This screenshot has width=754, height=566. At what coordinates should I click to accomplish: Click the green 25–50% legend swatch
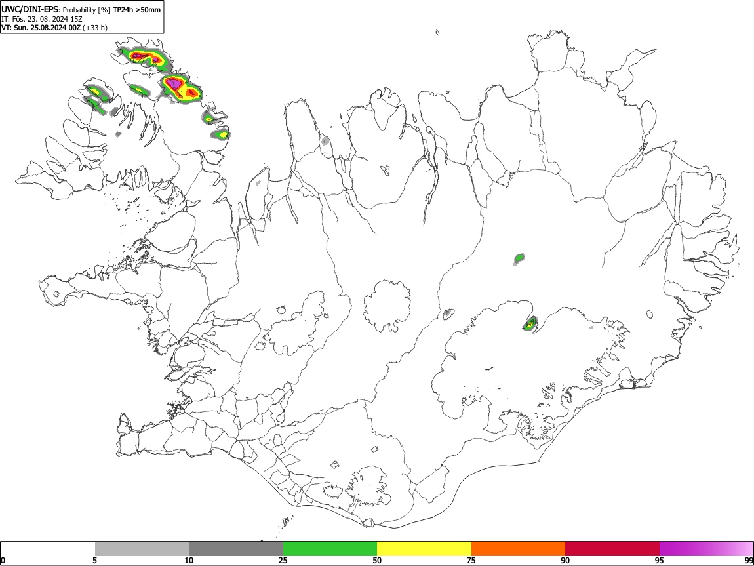(330, 548)
